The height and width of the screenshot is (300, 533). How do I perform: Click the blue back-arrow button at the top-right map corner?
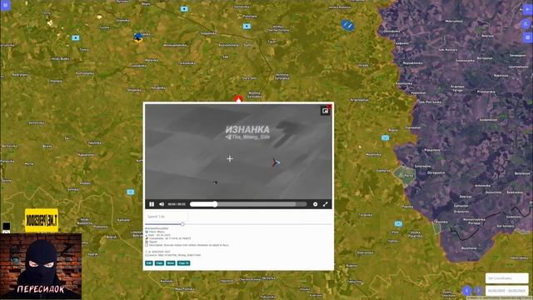(527, 9)
